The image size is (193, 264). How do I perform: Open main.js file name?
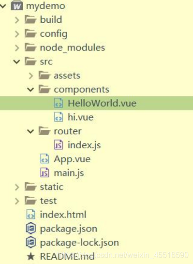69,173
